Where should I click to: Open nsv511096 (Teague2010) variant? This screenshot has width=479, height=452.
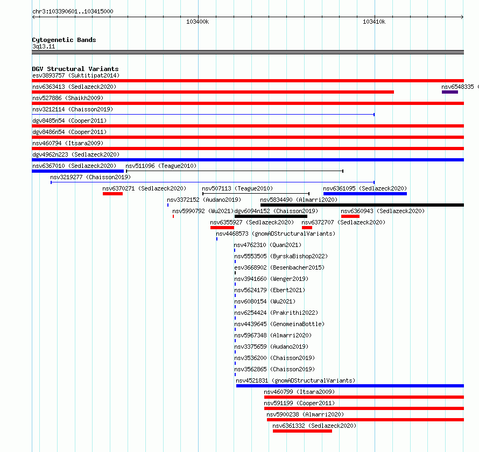[x=161, y=166]
